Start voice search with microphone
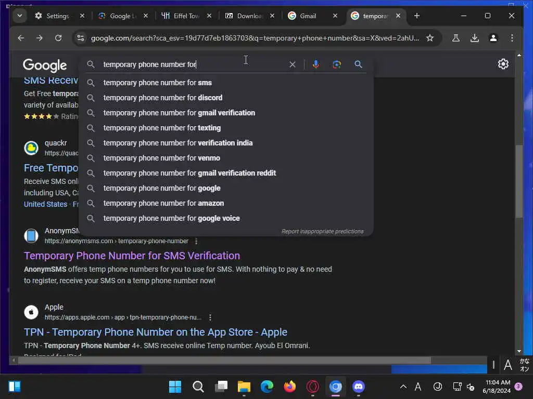Screen dimensions: 533x399 point(316,64)
